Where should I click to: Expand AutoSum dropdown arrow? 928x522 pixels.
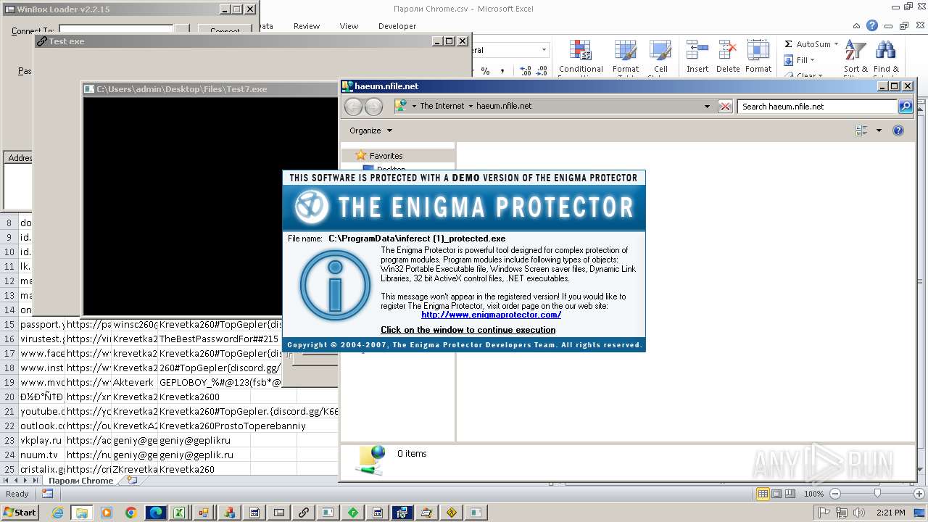836,44
